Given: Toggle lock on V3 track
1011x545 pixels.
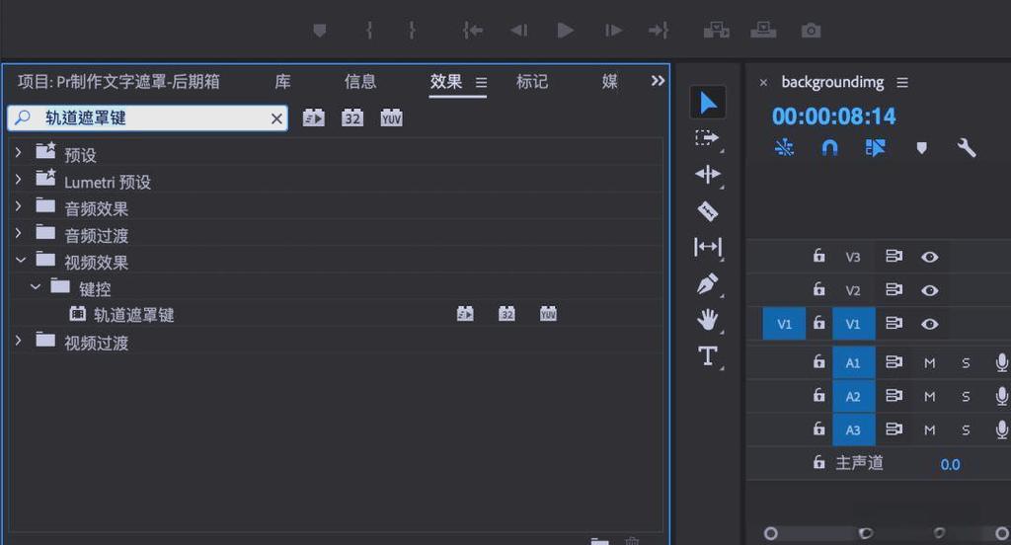Looking at the screenshot, I should [x=818, y=256].
